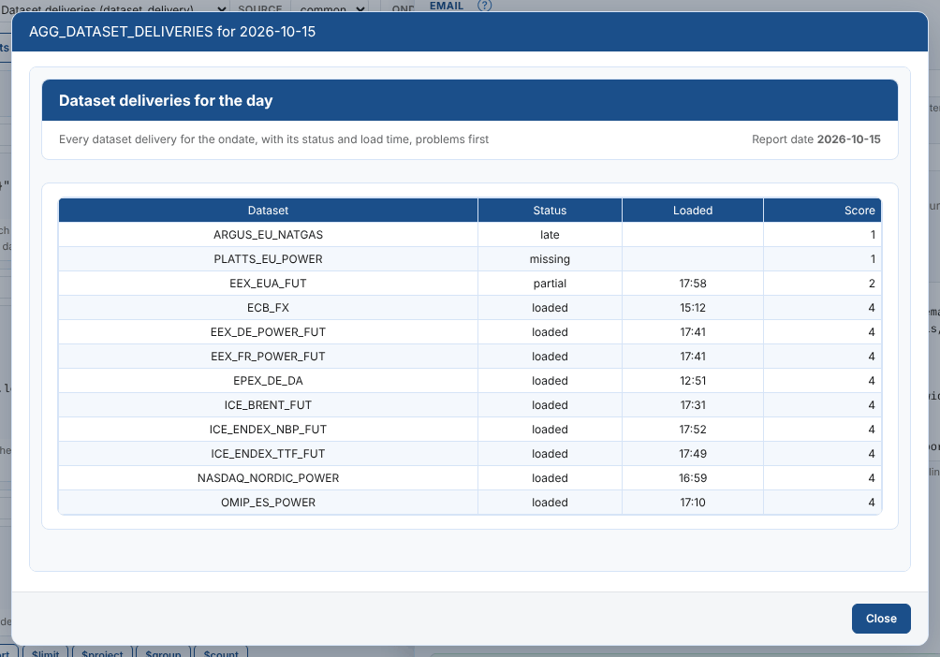The height and width of the screenshot is (657, 940).
Task: Click the Loaded column header
Action: pos(693,211)
